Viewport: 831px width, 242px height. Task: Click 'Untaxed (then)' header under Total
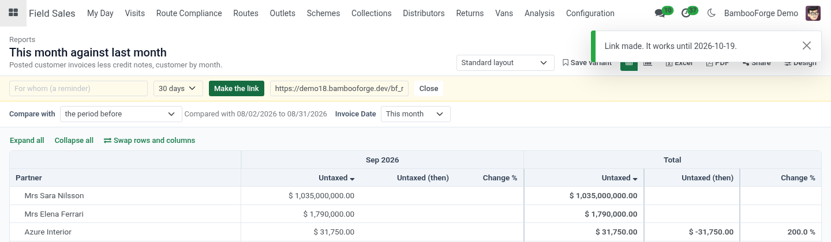coord(708,178)
